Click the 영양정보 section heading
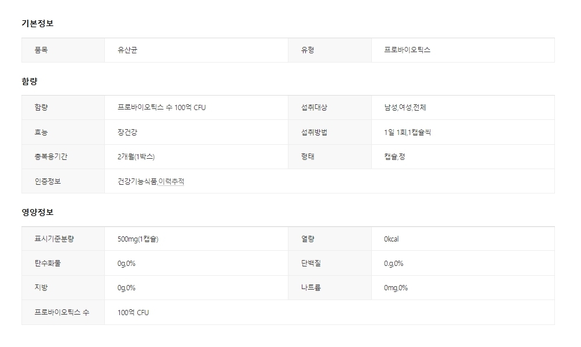Screen dimensions: 581x347 click(38, 212)
